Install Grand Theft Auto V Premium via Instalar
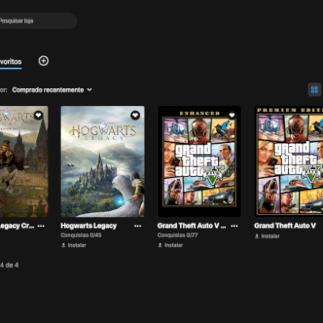 tap(267, 236)
